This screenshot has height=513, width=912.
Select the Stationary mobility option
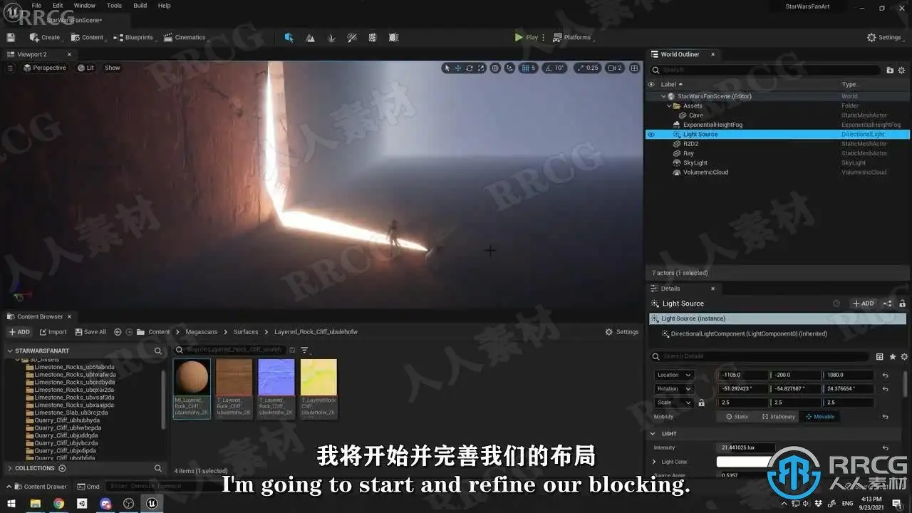click(778, 417)
